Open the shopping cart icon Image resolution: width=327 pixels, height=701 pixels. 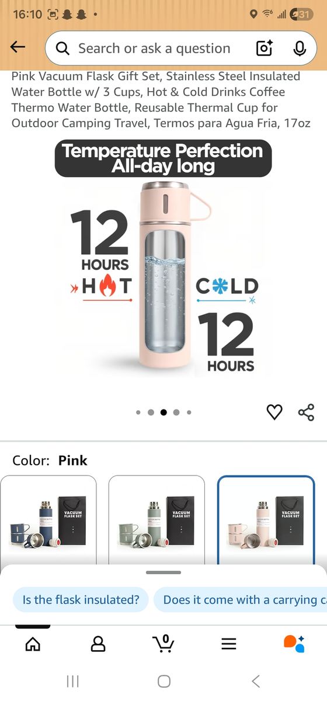[163, 643]
